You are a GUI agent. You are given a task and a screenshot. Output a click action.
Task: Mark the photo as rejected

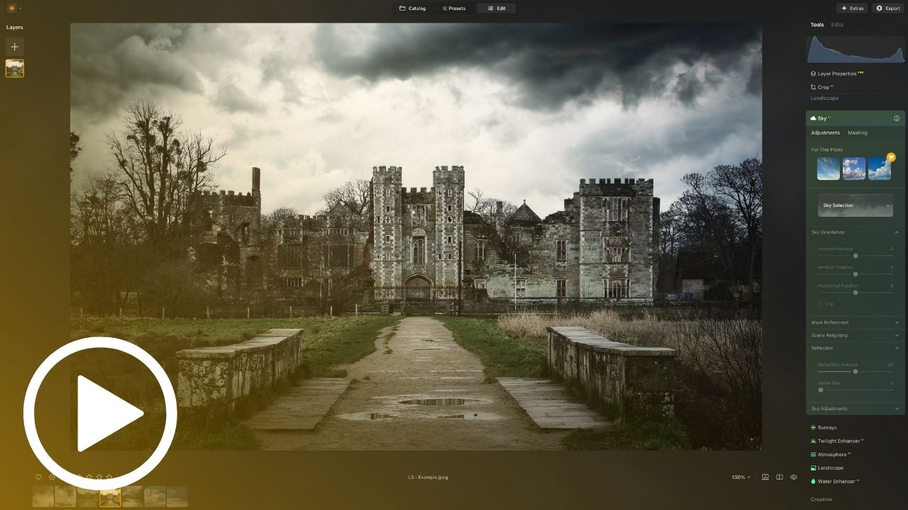(x=52, y=477)
